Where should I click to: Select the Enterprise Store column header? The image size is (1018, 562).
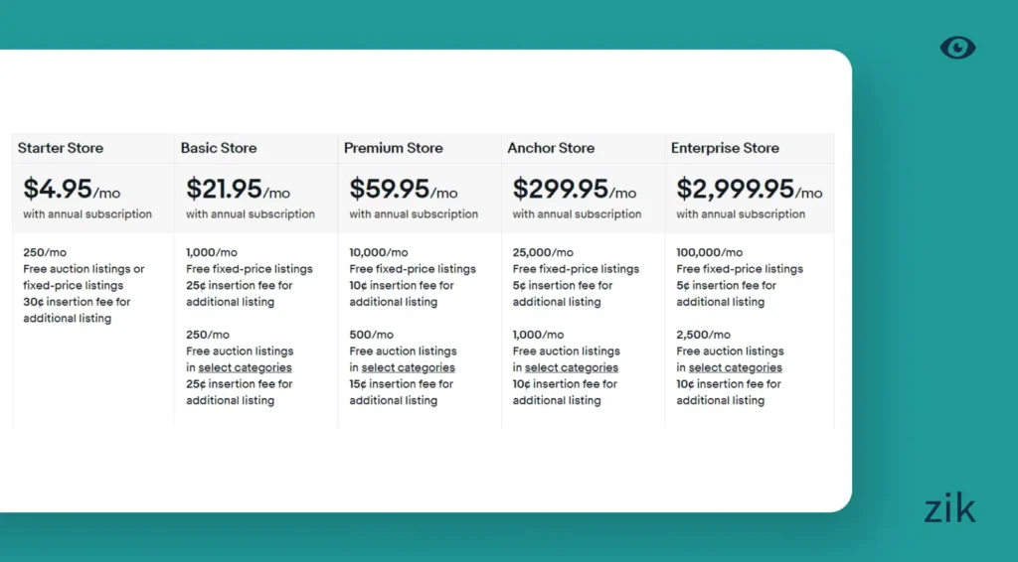pos(725,148)
